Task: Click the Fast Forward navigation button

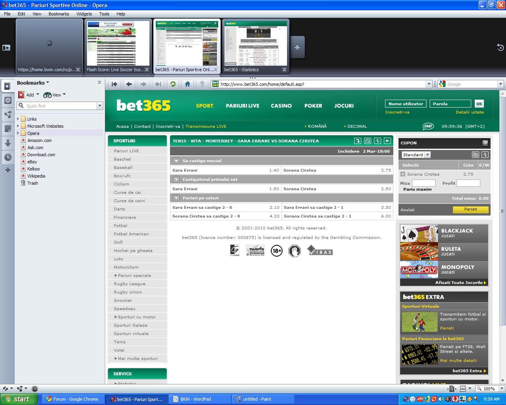Action: [x=158, y=84]
